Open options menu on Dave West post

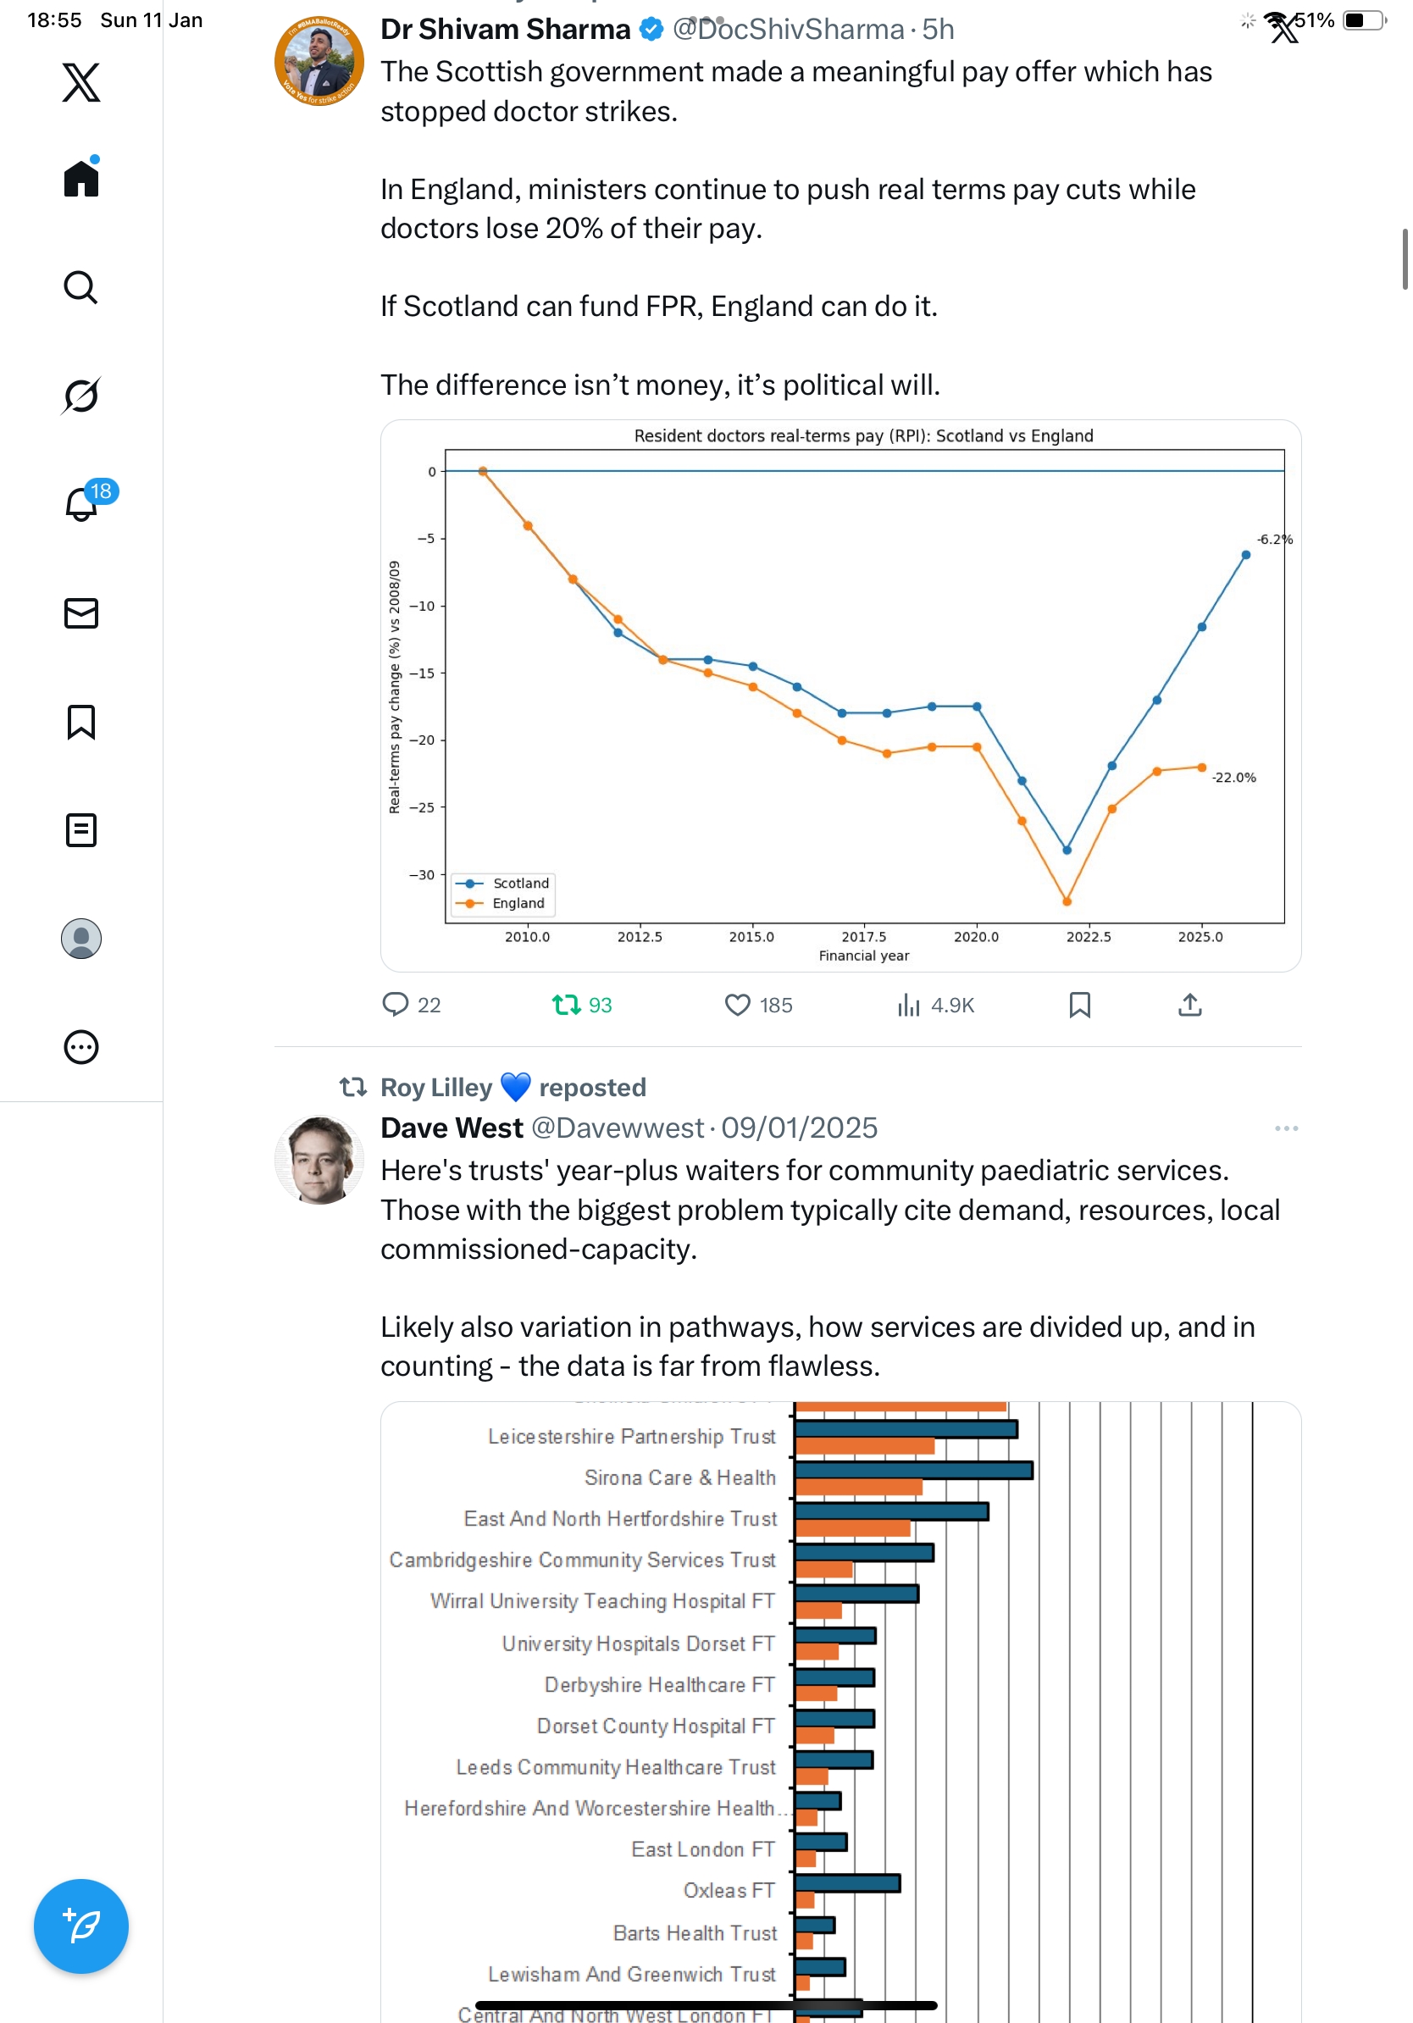(x=1285, y=1128)
